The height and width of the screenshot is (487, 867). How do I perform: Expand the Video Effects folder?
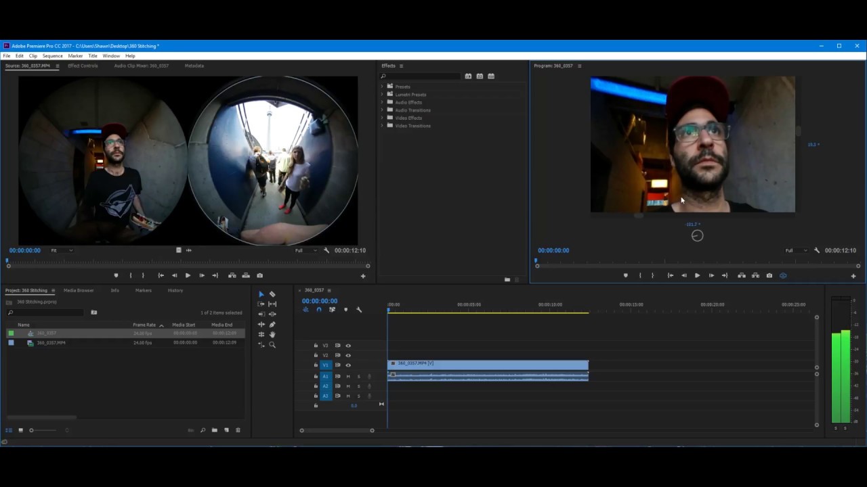tap(382, 118)
